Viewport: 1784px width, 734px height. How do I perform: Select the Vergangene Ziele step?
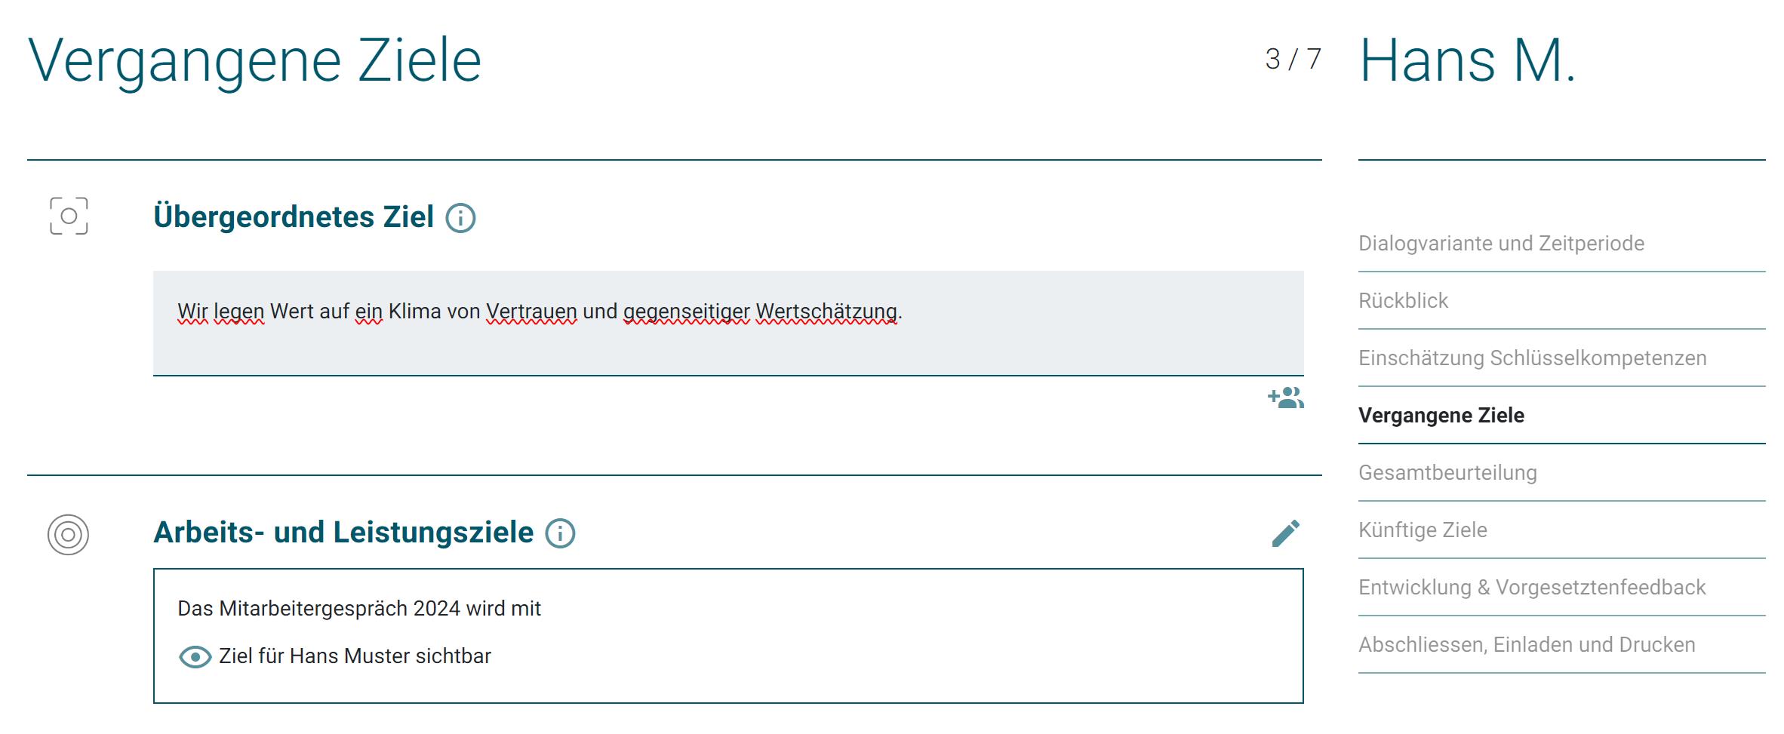[1441, 416]
